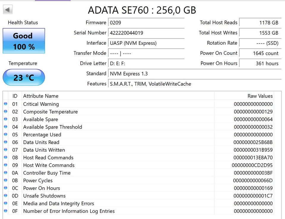Click the Serial Number input field

[146, 33]
